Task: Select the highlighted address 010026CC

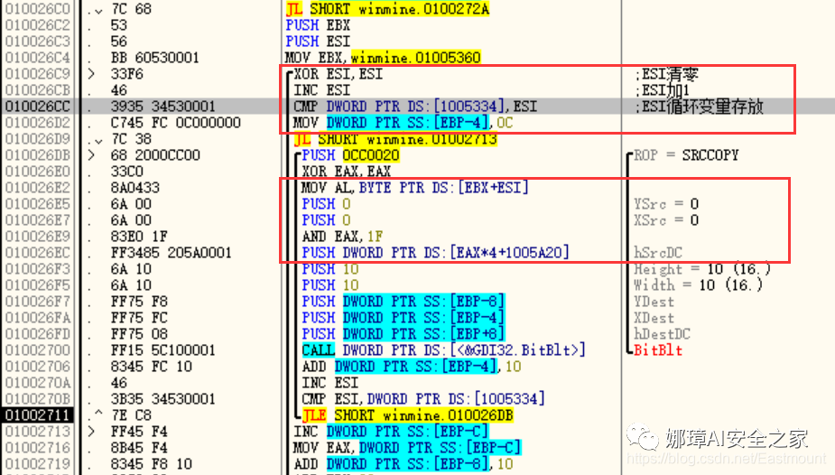Action: 38,107
